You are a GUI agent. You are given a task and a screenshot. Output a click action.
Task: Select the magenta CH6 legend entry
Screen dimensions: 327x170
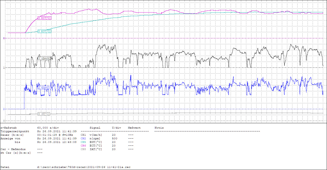pyautogui.click(x=83, y=145)
